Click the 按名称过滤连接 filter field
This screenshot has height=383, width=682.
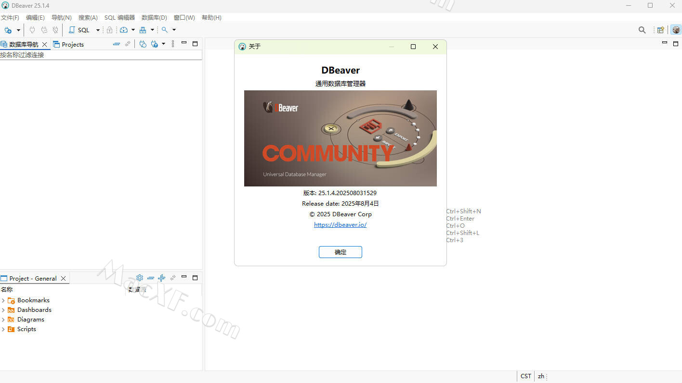(x=101, y=55)
